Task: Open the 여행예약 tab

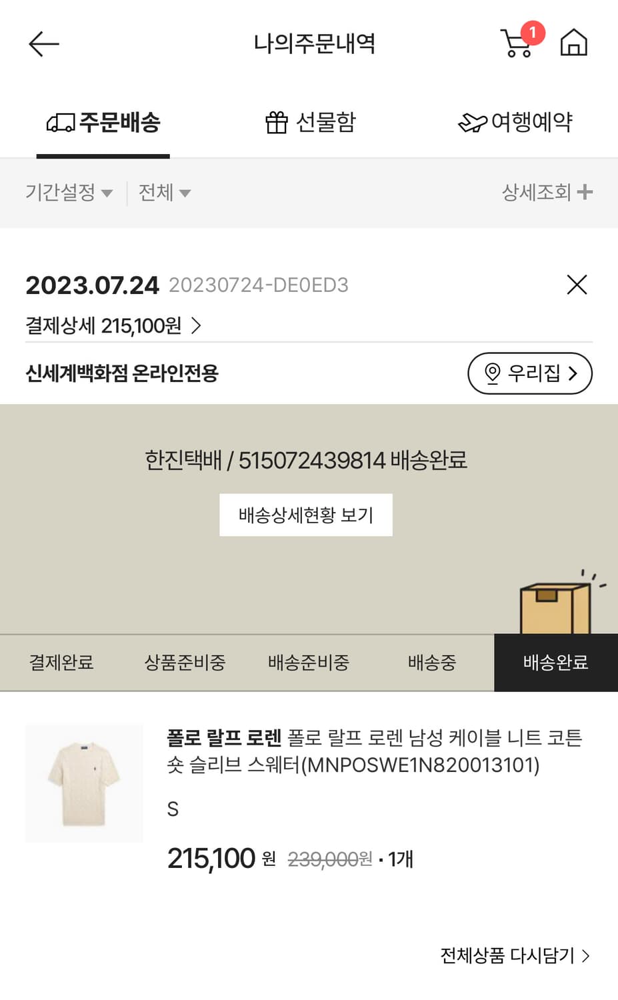Action: (515, 123)
